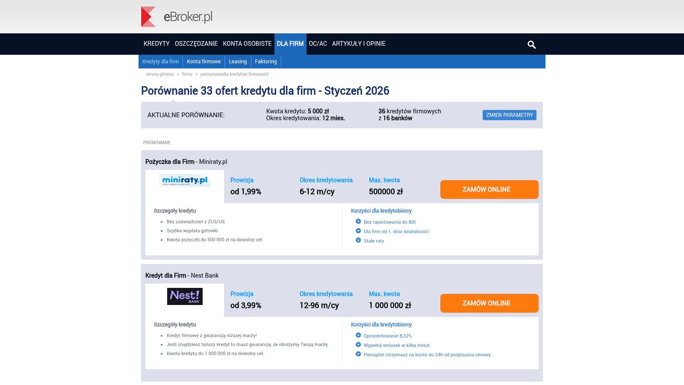
Task: Click Korzyści dla kredytobiorcy heading in Miniraty card
Action: tap(381, 211)
